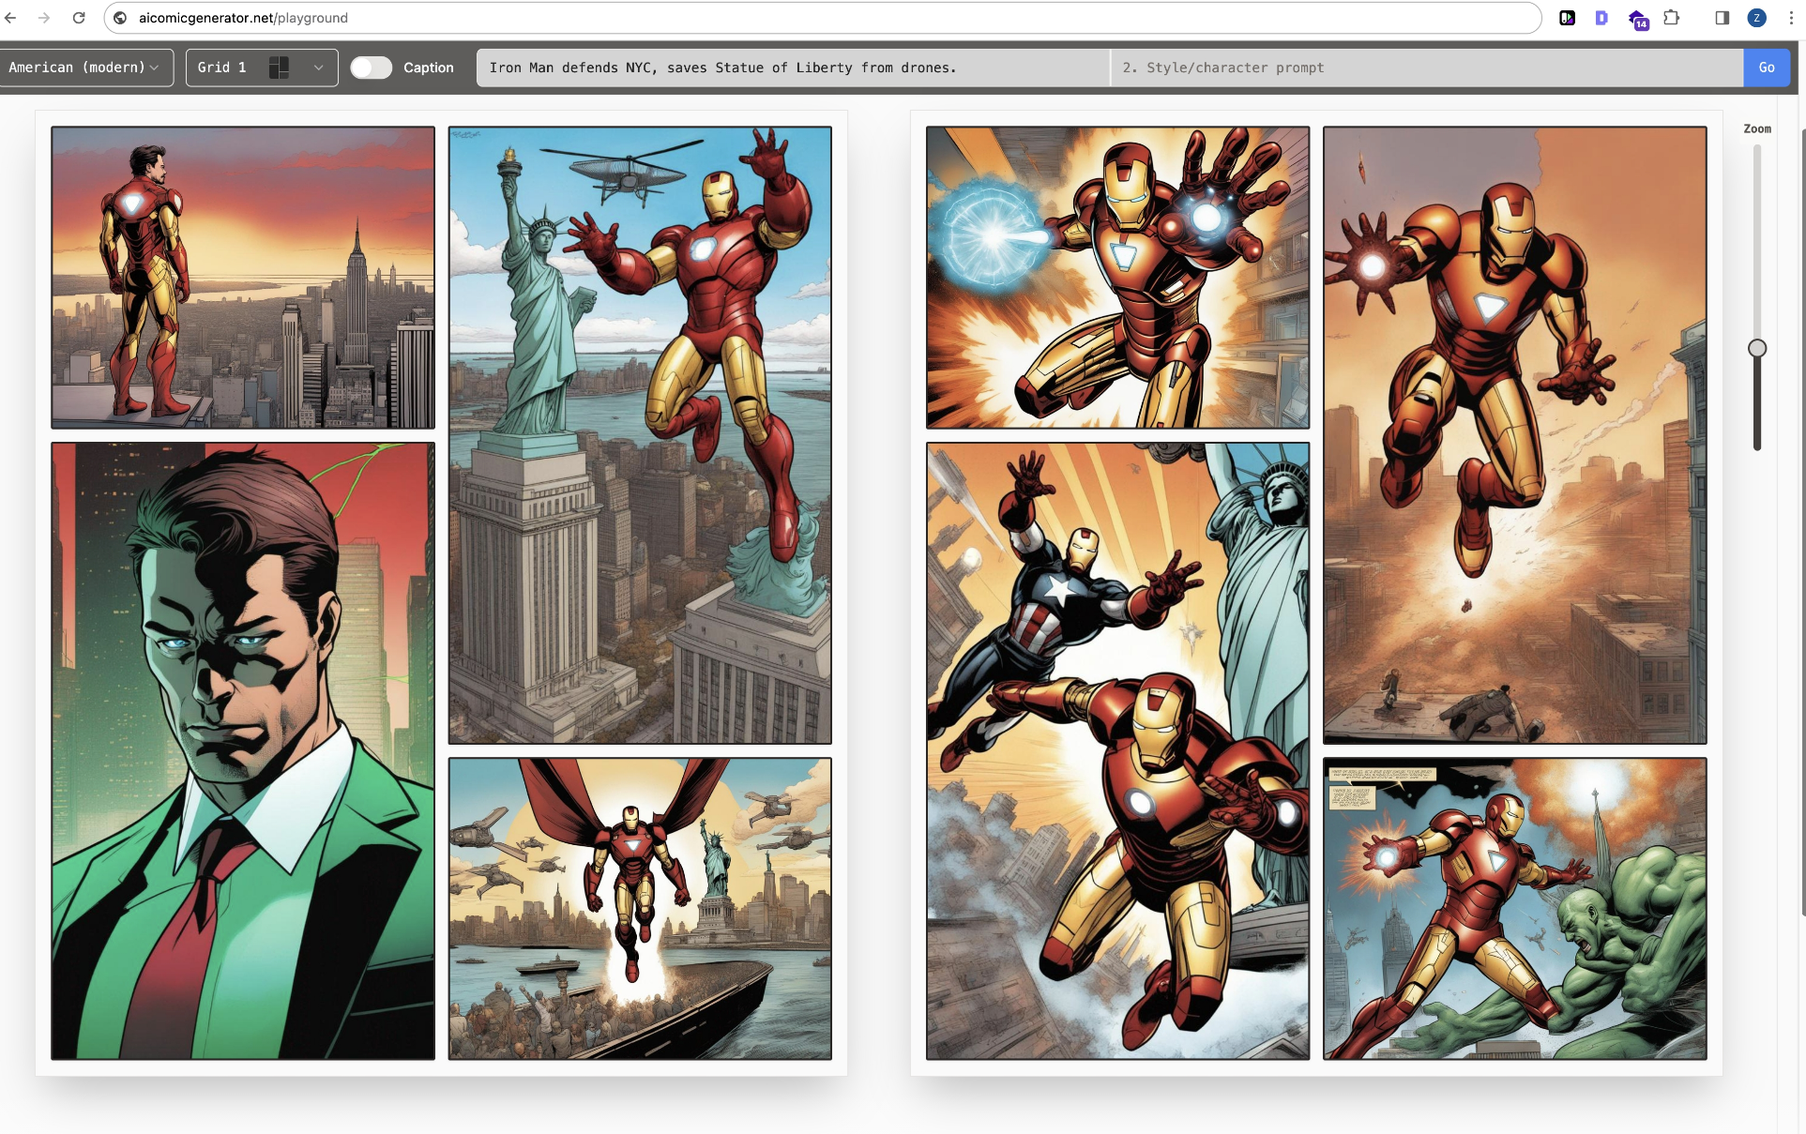Adjust the Zoom slider handle
Viewport: 1806px width, 1134px height.
tap(1757, 348)
